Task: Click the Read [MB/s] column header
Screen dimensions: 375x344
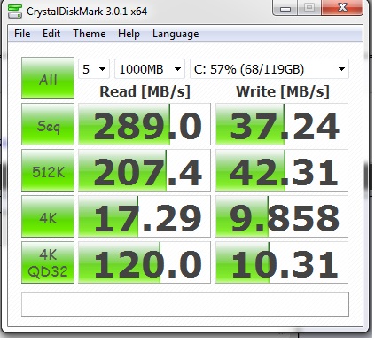Action: click(145, 91)
